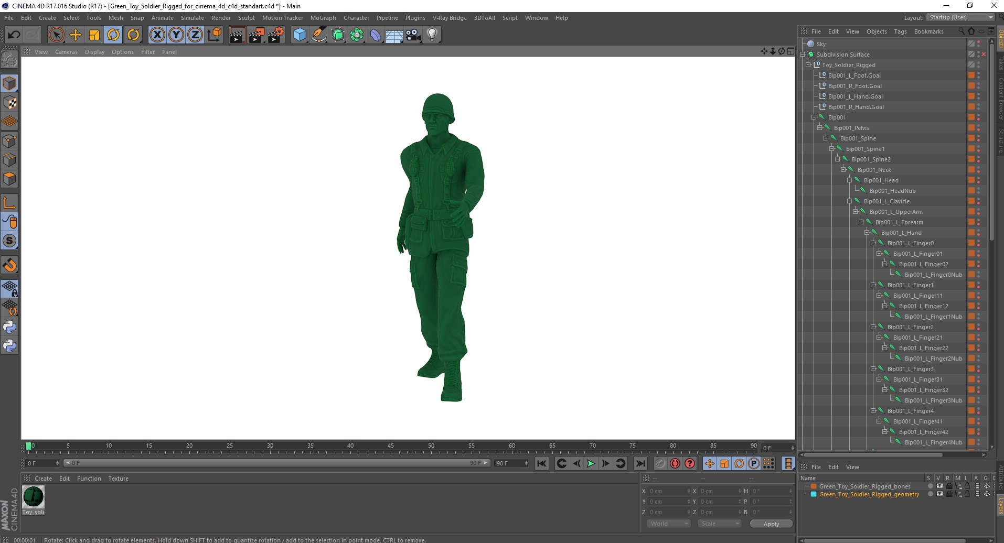Toggle the Y axis lock
This screenshot has width=1004, height=543.
[176, 35]
